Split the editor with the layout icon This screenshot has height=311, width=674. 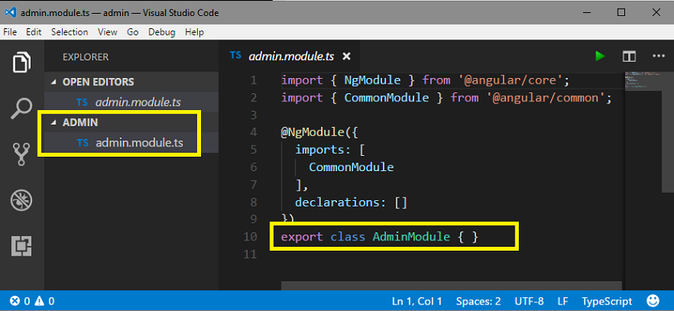(629, 56)
